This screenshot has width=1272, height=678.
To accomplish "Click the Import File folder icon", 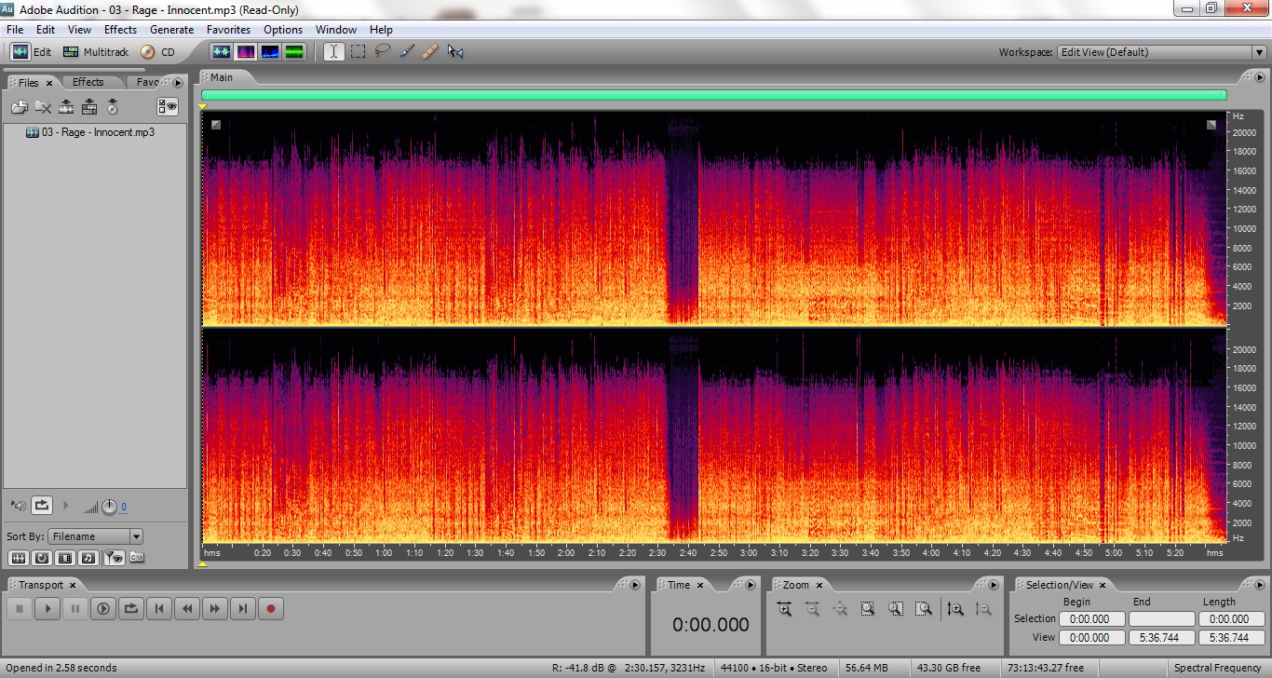I will point(20,107).
